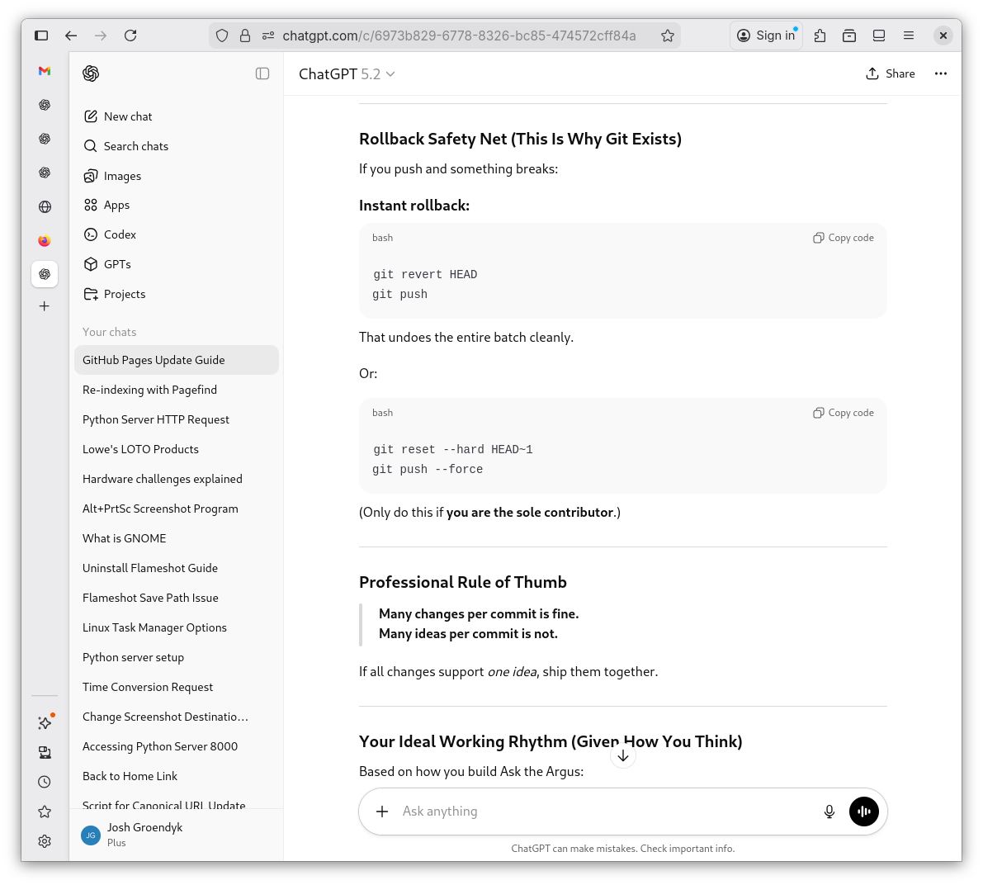Copy the git reset code snippet
Viewport: 983px width, 885px height.
coord(843,413)
